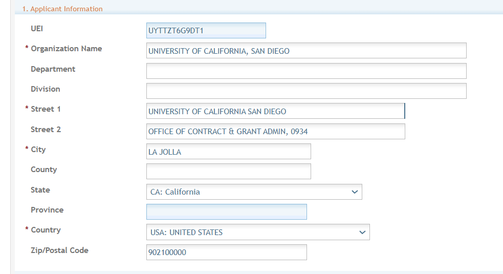Open the State dropdown showing California
Viewport: 503px width, 274px height.
click(254, 192)
